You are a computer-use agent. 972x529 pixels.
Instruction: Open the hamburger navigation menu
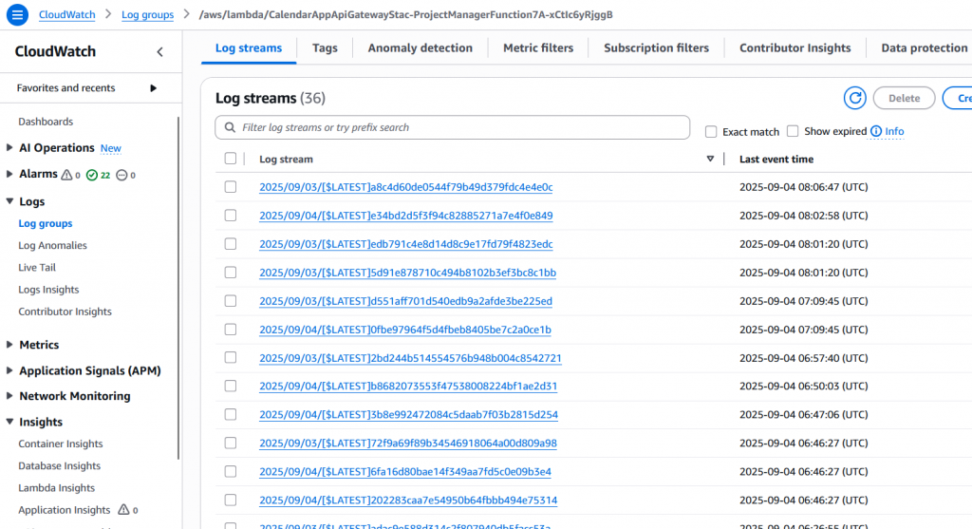coord(17,15)
